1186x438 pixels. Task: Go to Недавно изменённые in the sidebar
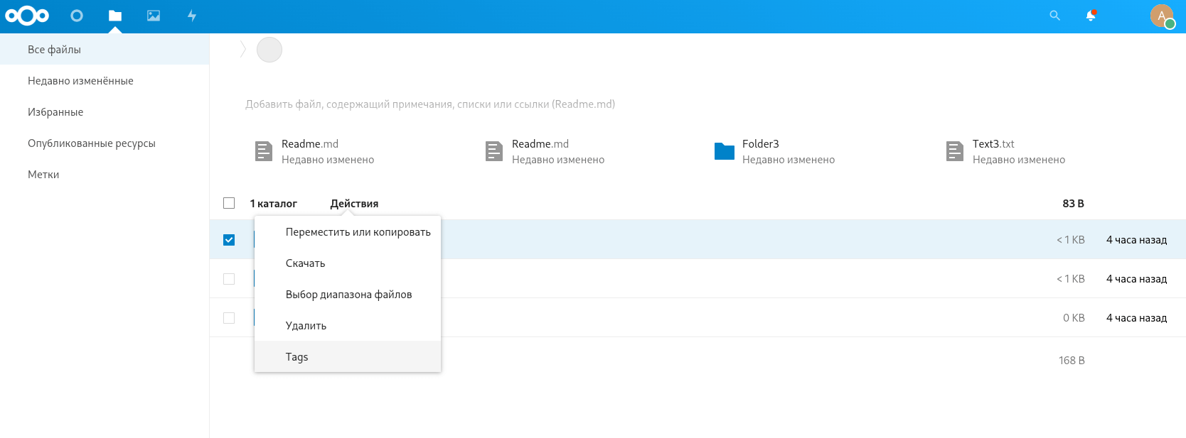[80, 81]
